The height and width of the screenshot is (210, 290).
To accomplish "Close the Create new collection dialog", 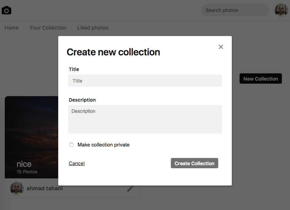I will pyautogui.click(x=221, y=47).
